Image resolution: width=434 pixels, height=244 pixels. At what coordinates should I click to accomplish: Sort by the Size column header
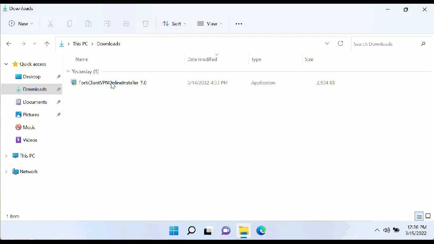click(x=309, y=59)
